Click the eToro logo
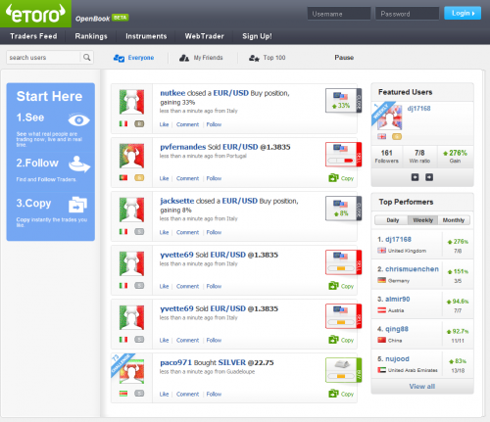Screen dimensions: 490x422 [35, 14]
